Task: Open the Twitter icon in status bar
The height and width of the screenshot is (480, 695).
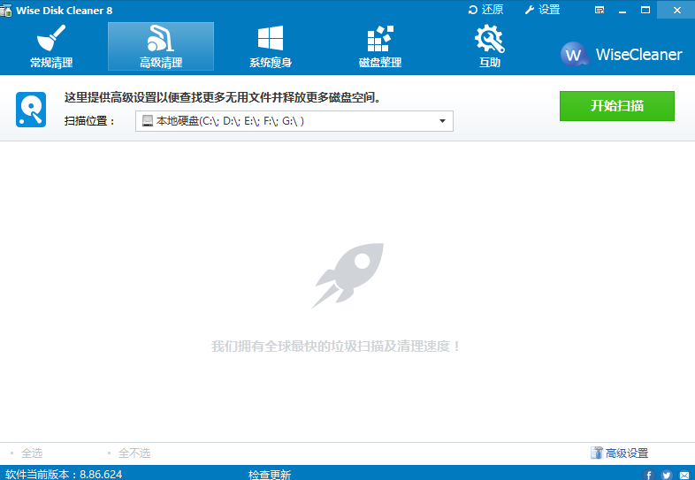Action: tap(666, 475)
